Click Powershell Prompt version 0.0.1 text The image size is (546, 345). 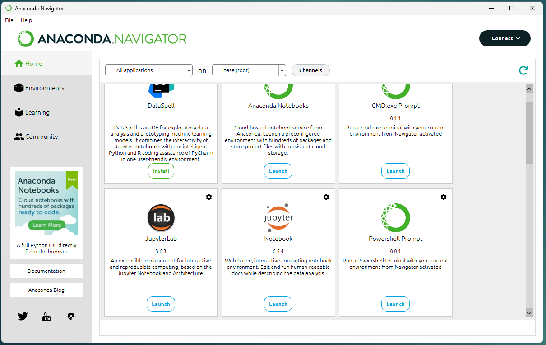(396, 251)
